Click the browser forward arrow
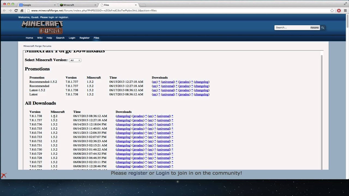Image resolution: width=349 pixels, height=196 pixels. (x=10, y=11)
